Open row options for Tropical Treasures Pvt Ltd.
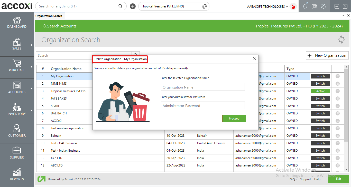351x187 pixels. pos(338,91)
